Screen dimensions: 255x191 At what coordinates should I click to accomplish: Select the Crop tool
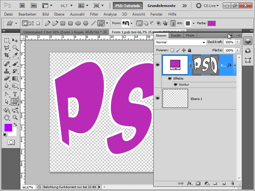coord(6,55)
